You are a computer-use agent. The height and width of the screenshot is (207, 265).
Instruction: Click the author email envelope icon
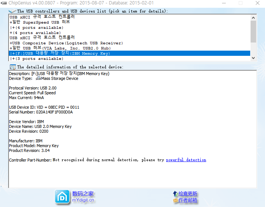[x=175, y=200]
